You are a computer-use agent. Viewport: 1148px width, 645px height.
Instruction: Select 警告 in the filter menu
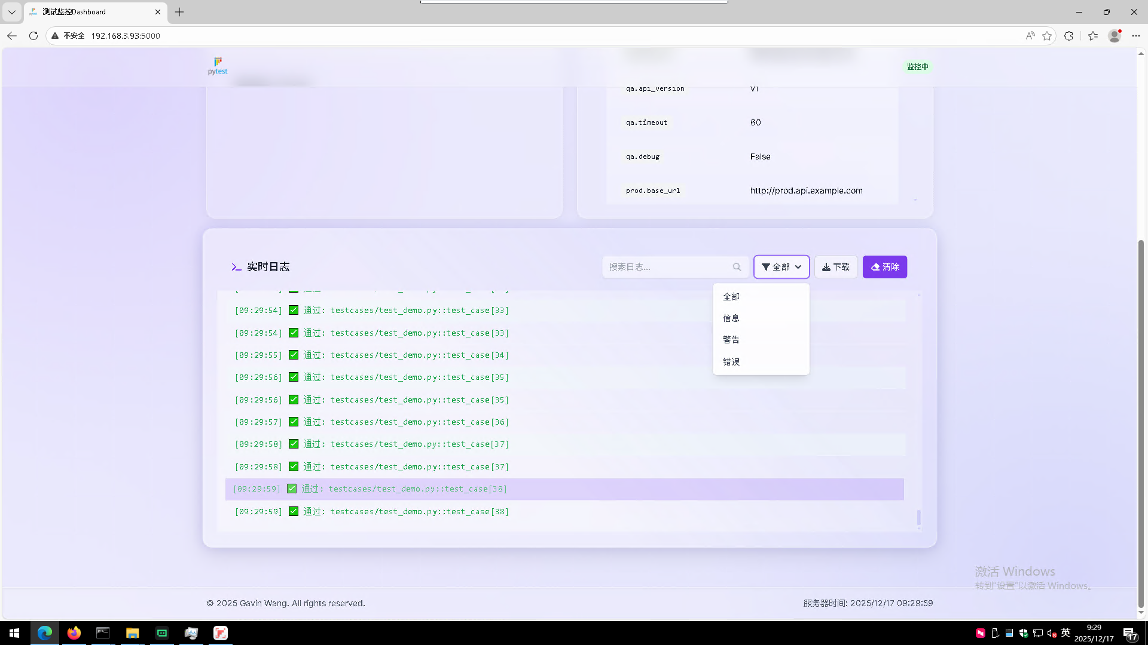point(761,340)
